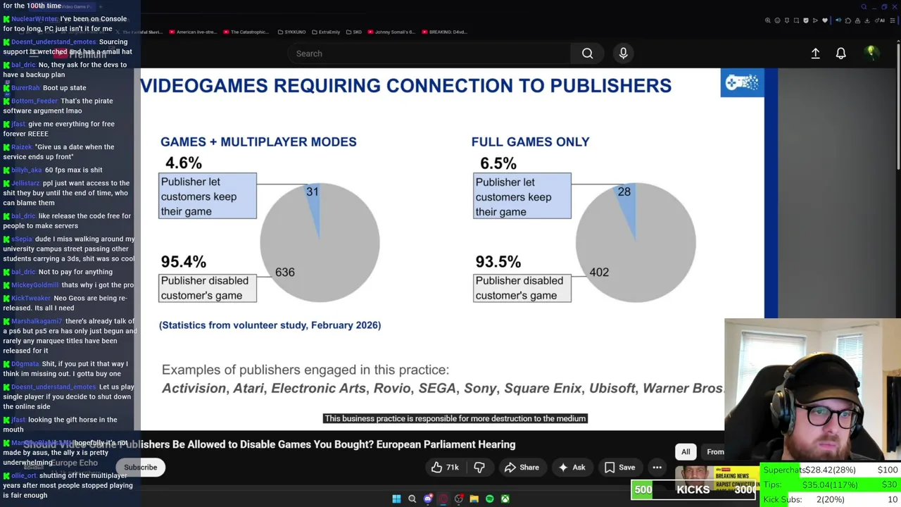Click the pinboard pin icon in browser toolbar
This screenshot has width=901, height=507.
point(787,20)
